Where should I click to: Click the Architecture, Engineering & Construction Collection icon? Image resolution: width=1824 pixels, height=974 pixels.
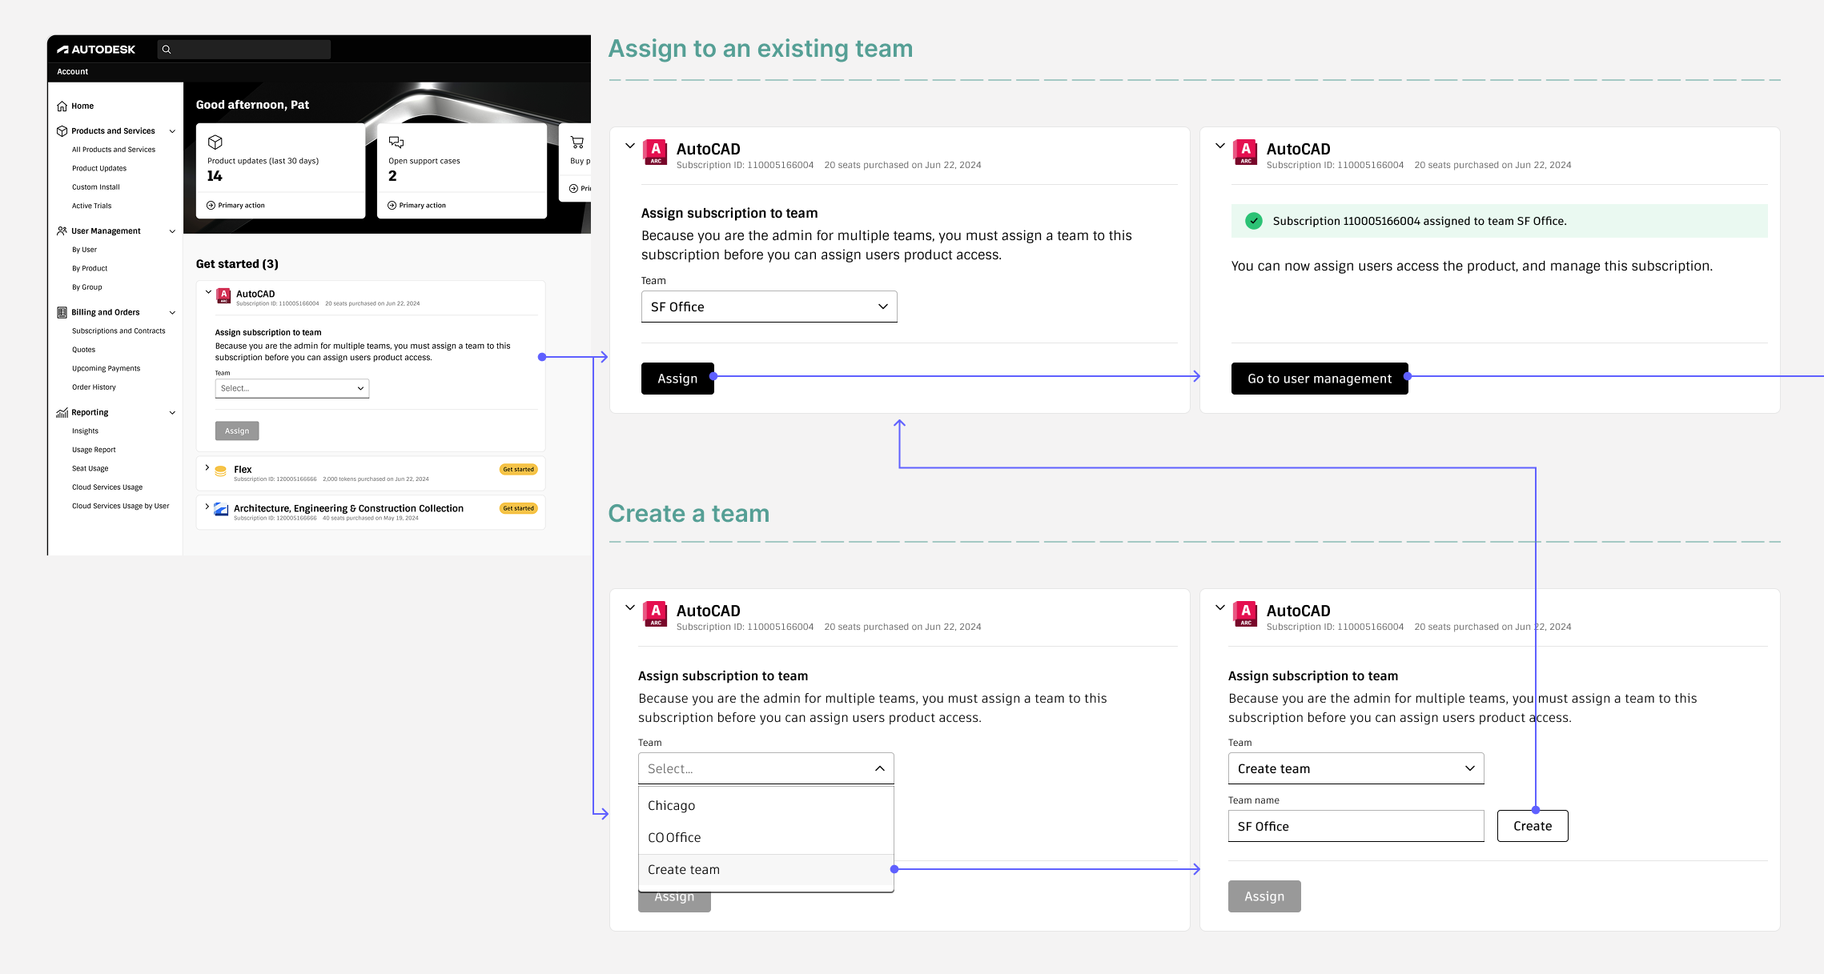(221, 511)
